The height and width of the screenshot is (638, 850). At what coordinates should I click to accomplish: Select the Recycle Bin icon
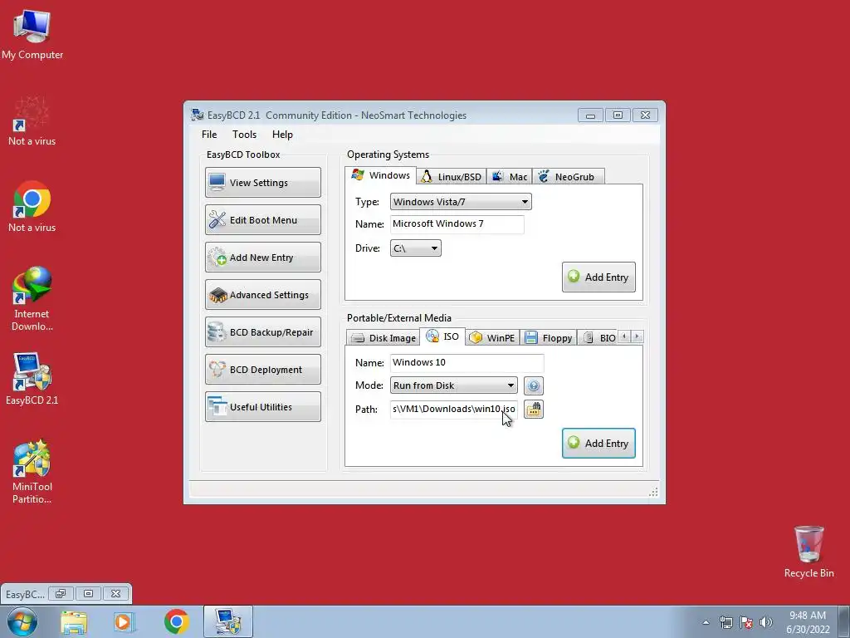point(808,552)
